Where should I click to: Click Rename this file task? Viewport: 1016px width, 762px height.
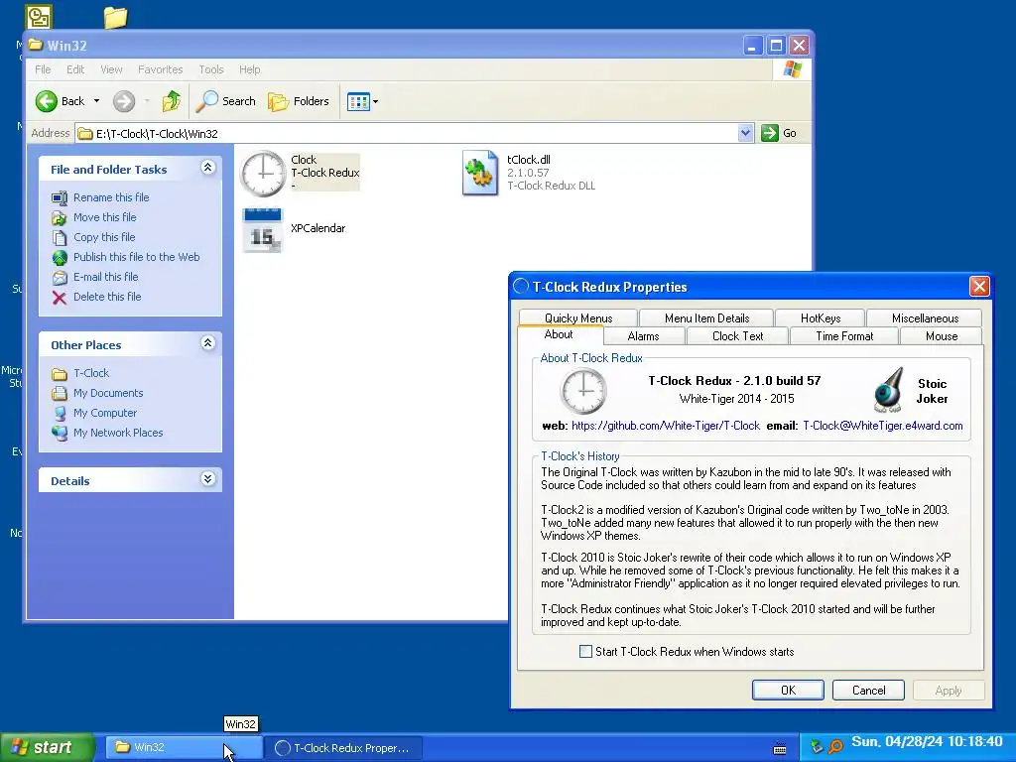[111, 197]
